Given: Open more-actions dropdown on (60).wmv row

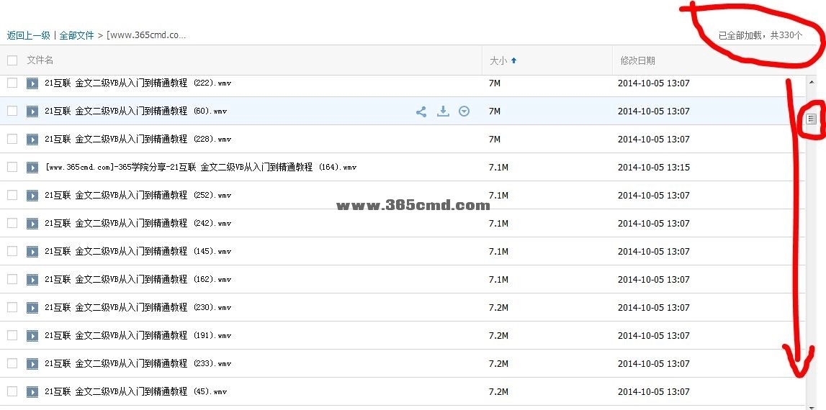Looking at the screenshot, I should click(464, 111).
